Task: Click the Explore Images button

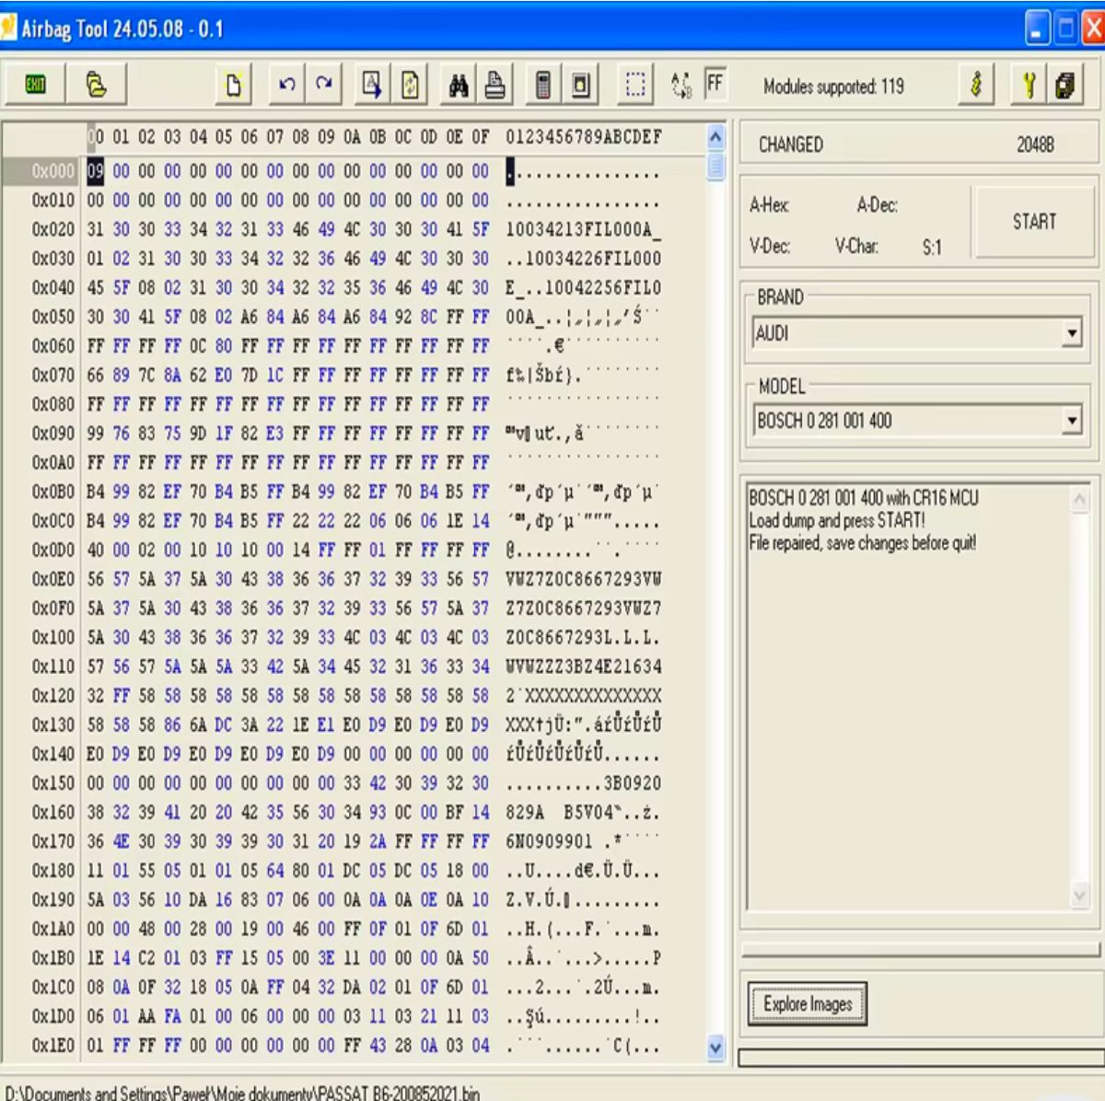Action: point(808,1003)
